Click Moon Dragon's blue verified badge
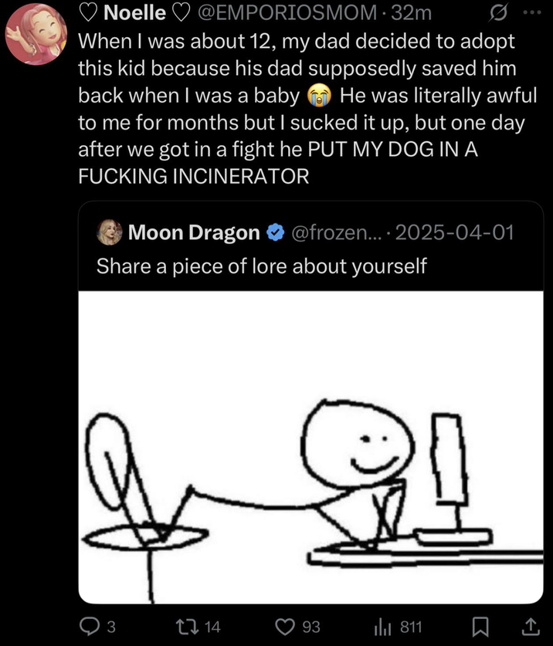Image resolution: width=553 pixels, height=646 pixels. [276, 231]
